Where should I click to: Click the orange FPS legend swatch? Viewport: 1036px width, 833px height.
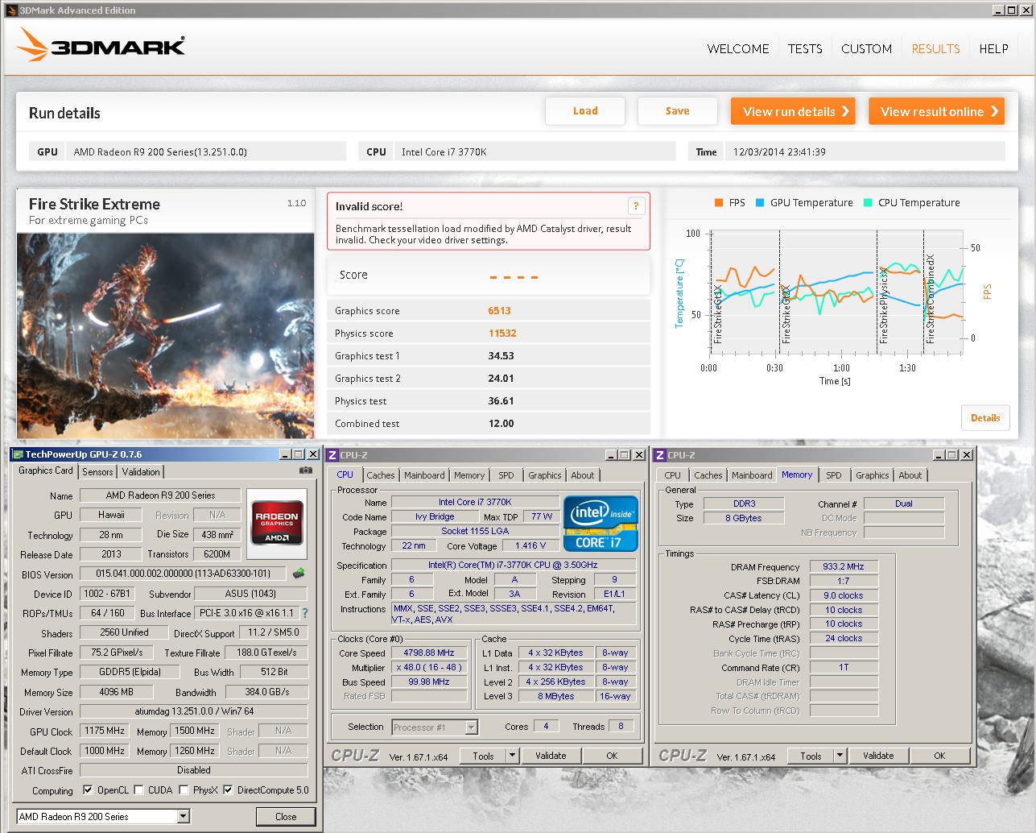click(x=719, y=203)
